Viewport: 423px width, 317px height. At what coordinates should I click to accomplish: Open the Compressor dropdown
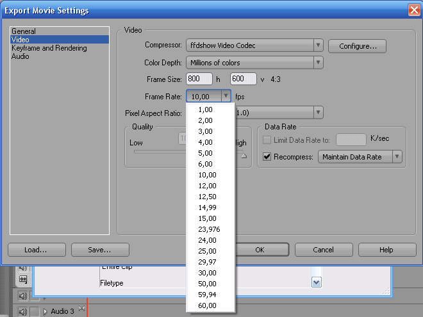[x=318, y=45]
